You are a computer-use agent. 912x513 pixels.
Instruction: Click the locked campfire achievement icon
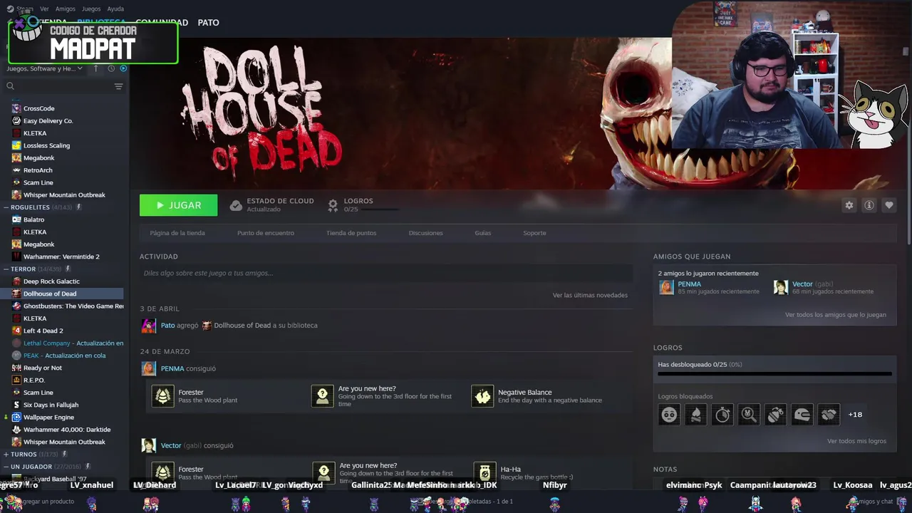tap(696, 414)
